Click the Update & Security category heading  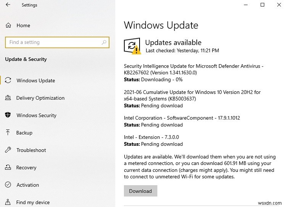[26, 59]
